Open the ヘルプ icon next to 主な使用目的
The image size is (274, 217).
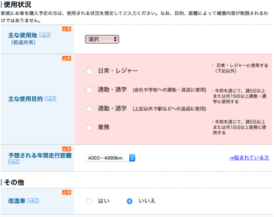(x=50, y=99)
